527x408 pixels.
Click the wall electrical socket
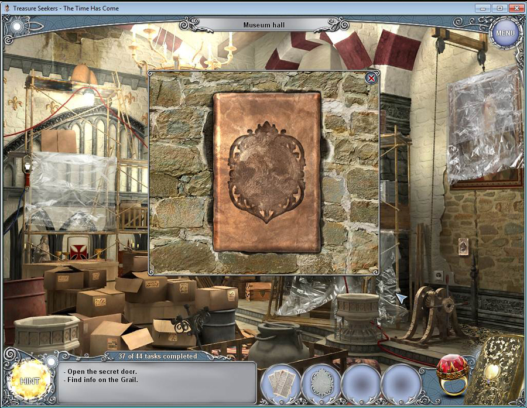click(438, 276)
